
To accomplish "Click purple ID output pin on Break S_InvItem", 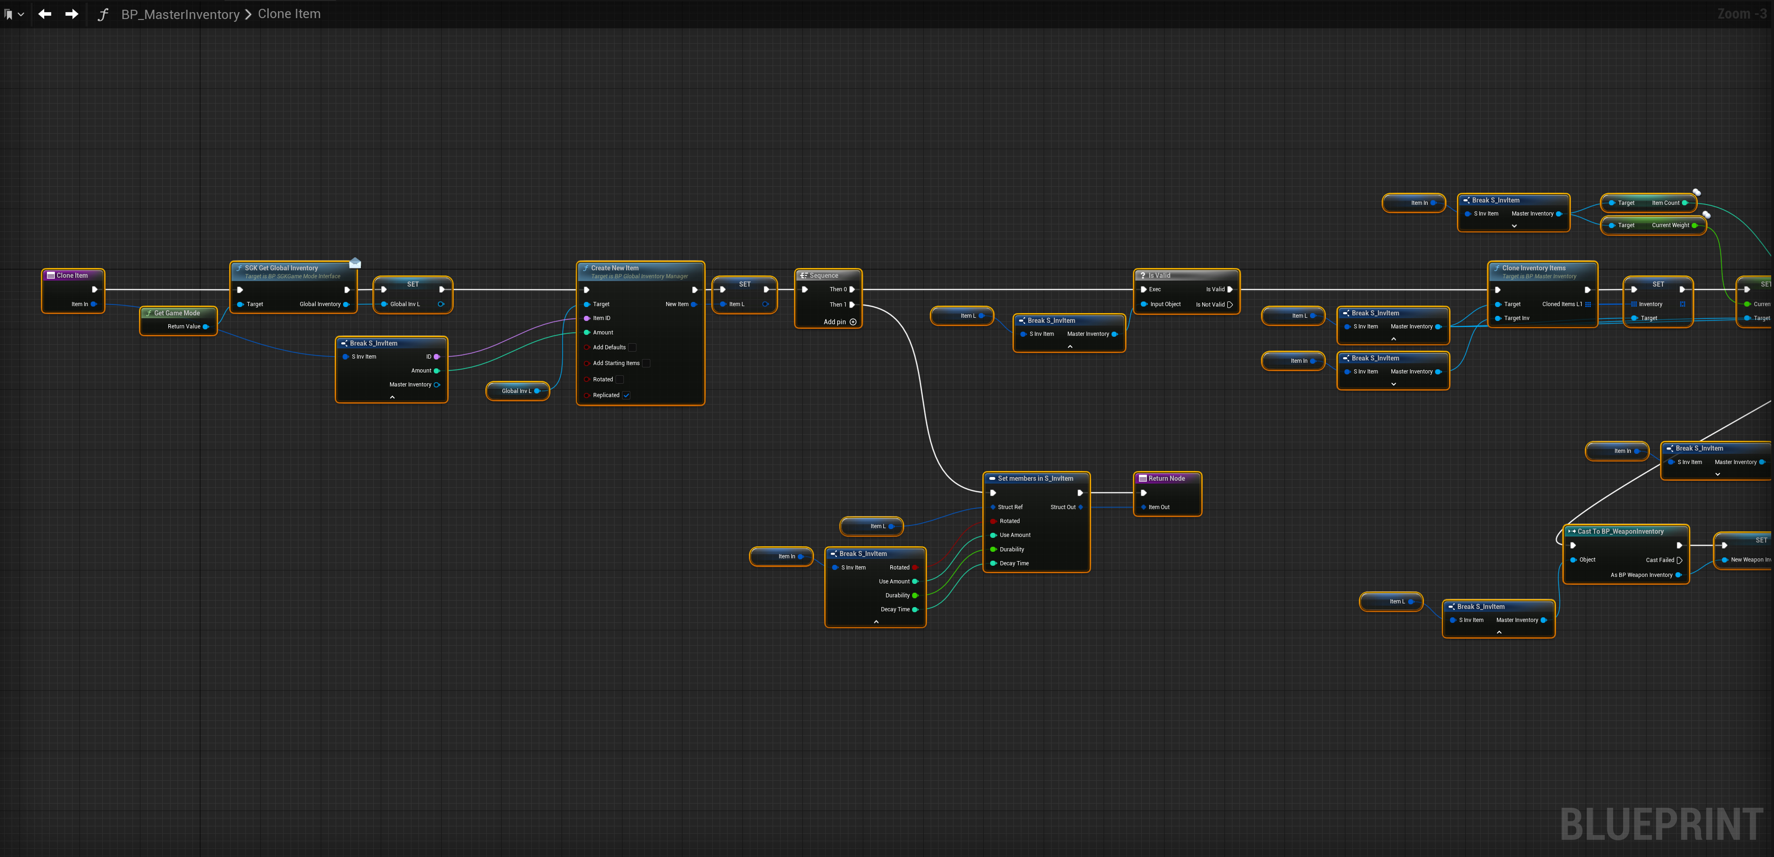I will (437, 357).
